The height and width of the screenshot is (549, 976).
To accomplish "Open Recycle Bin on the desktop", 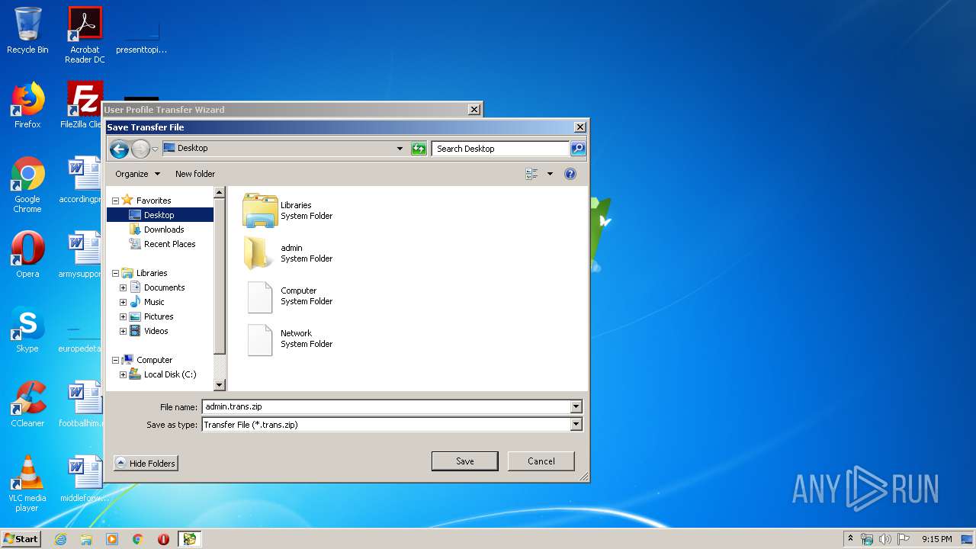I will [x=27, y=31].
